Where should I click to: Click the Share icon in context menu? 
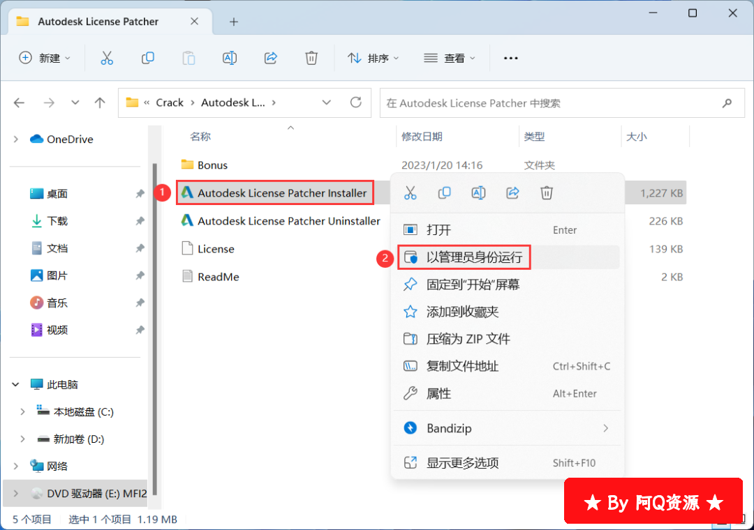click(512, 193)
